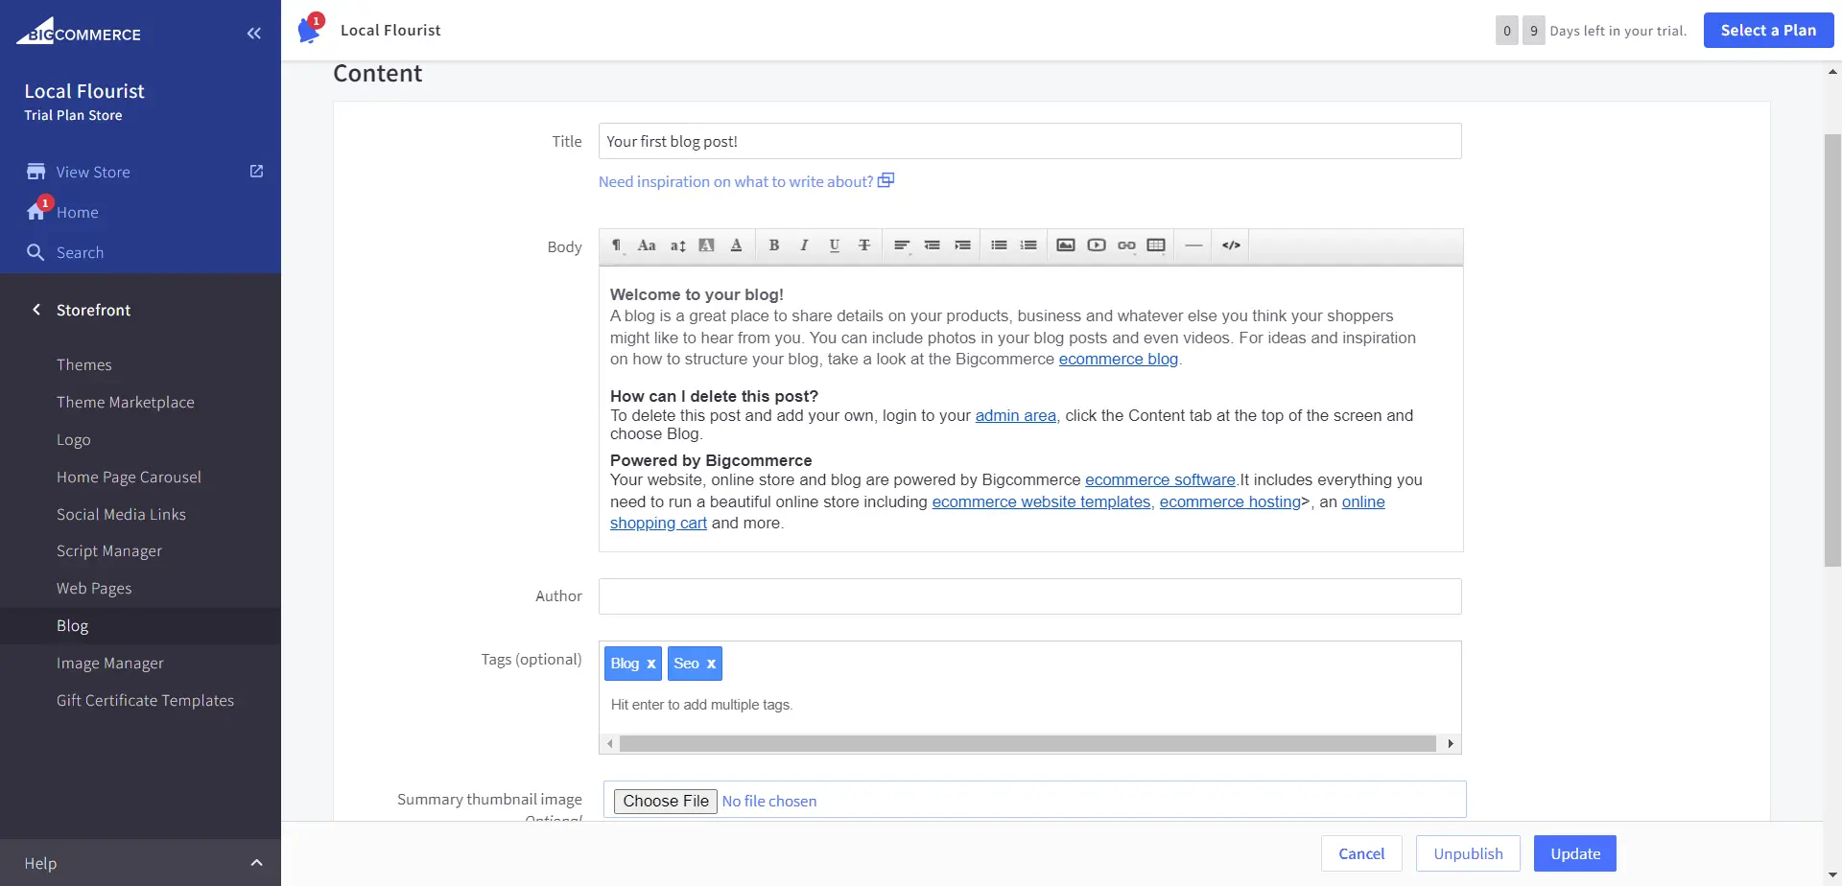Insert an unordered bullet list
Image resolution: width=1842 pixels, height=886 pixels.
point(999,245)
